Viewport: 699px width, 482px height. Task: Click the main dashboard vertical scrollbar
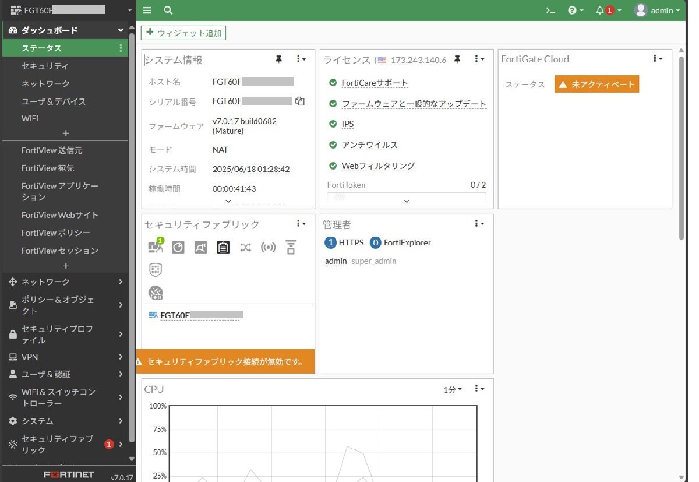click(682, 149)
